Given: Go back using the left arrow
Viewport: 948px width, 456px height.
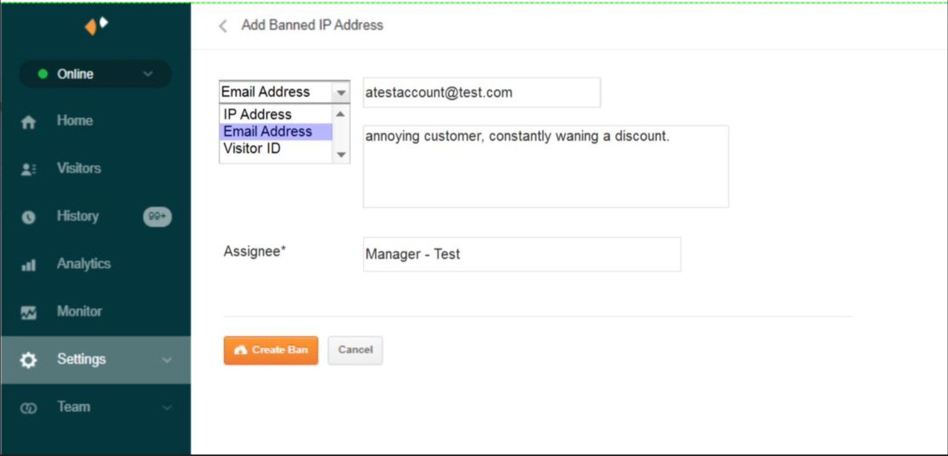Looking at the screenshot, I should pos(223,26).
